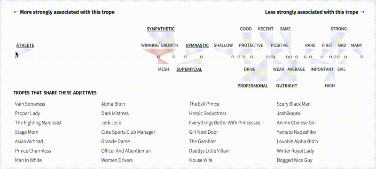Click the rightmost circle marker on axis
This screenshot has height=169, width=376.
click(x=362, y=57)
